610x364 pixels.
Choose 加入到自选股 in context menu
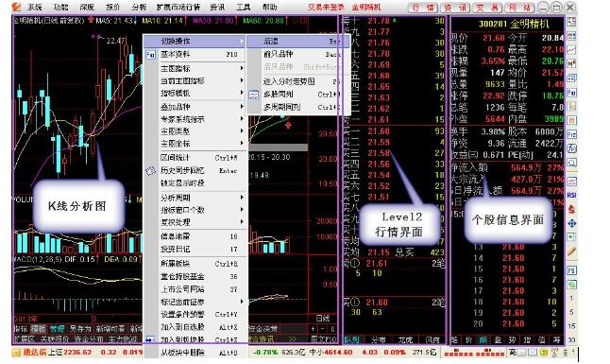point(195,327)
